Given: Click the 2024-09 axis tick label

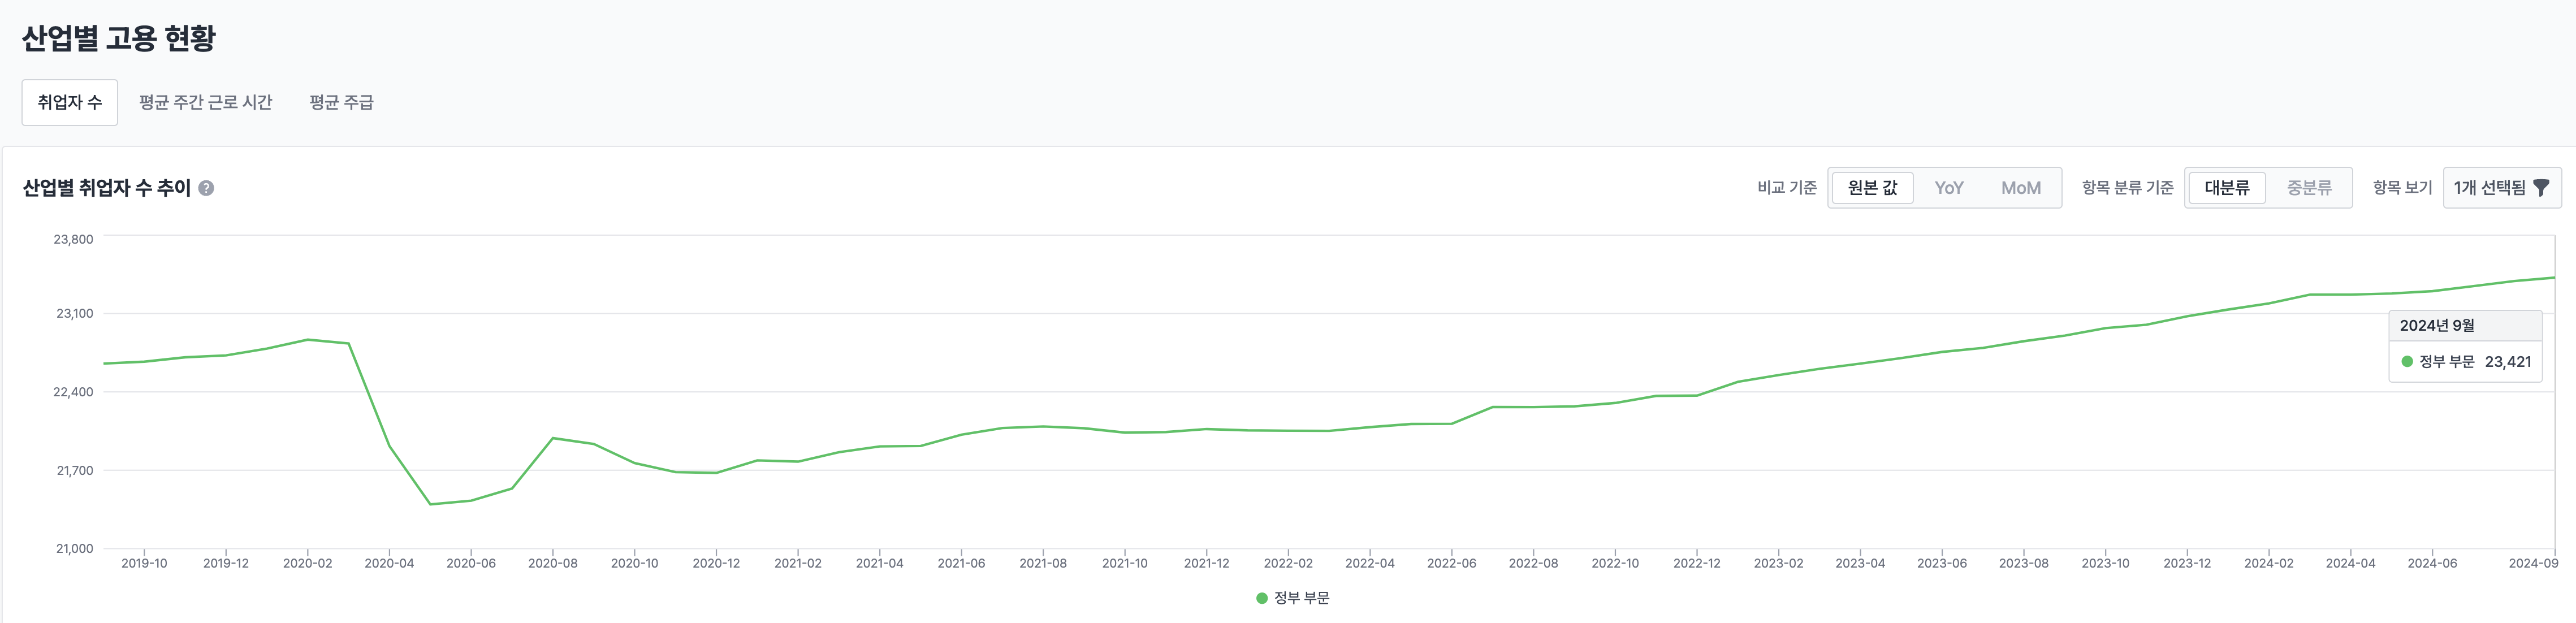Looking at the screenshot, I should pyautogui.click(x=2532, y=564).
